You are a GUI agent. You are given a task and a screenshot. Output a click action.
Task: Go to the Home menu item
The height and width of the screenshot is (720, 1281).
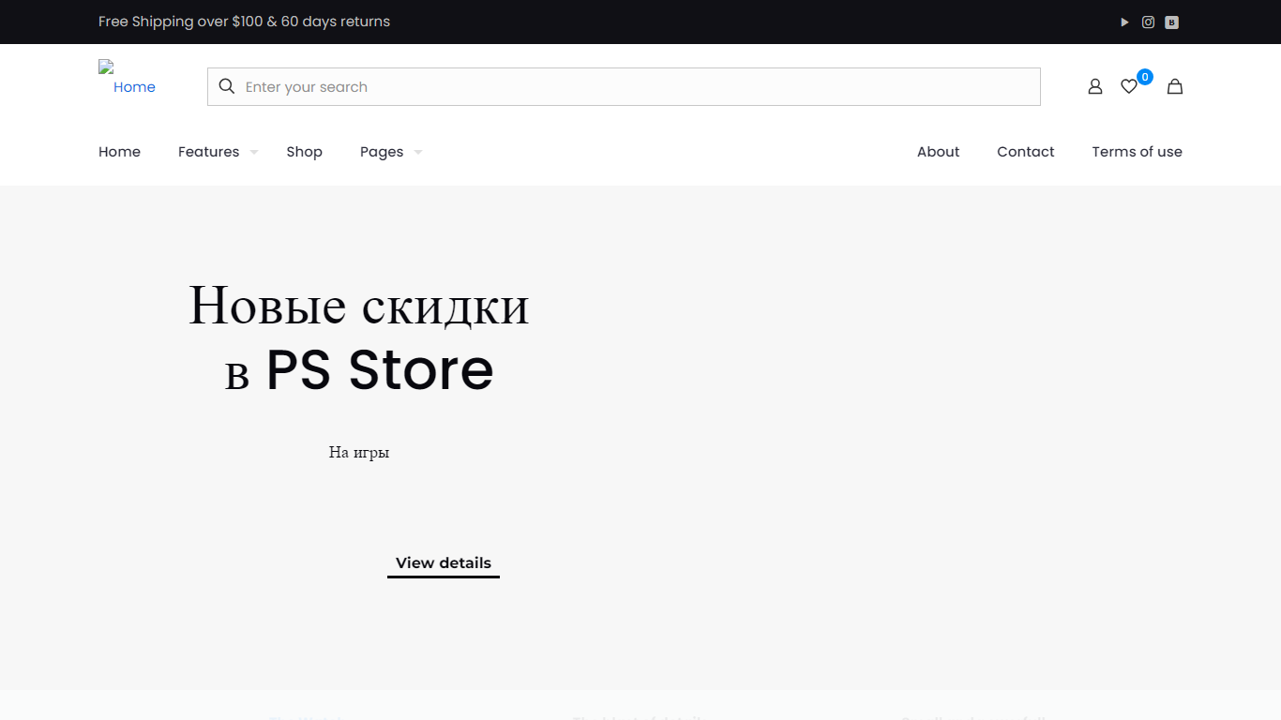[119, 152]
